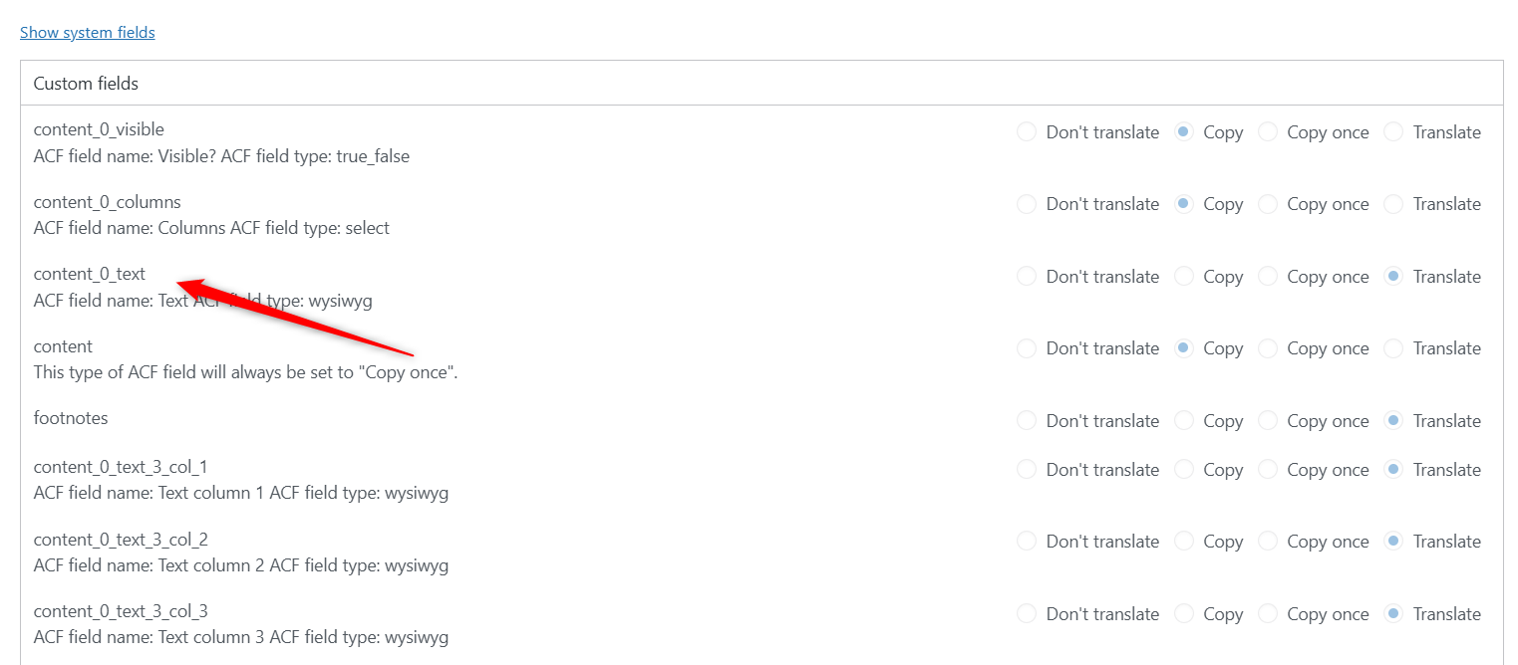Select Copy once for the content field
This screenshot has height=665, width=1518.
click(x=1268, y=348)
